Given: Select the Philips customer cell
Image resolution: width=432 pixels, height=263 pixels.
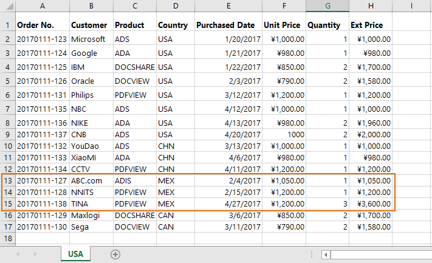Looking at the screenshot, I should pyautogui.click(x=92, y=95).
